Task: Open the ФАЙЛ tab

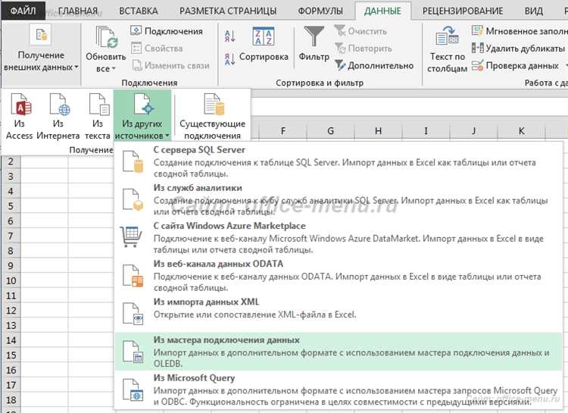Action: click(x=23, y=11)
